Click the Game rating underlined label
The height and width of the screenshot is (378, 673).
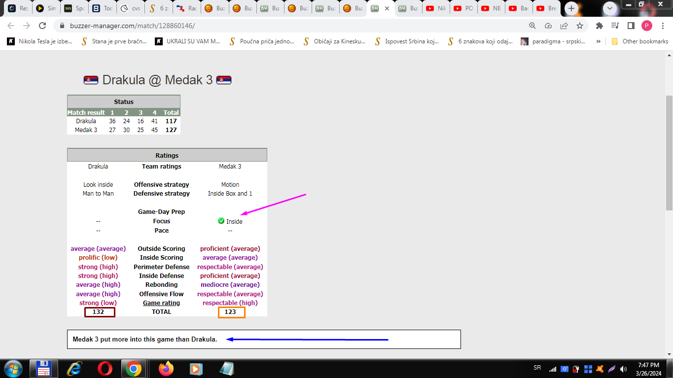(x=161, y=303)
